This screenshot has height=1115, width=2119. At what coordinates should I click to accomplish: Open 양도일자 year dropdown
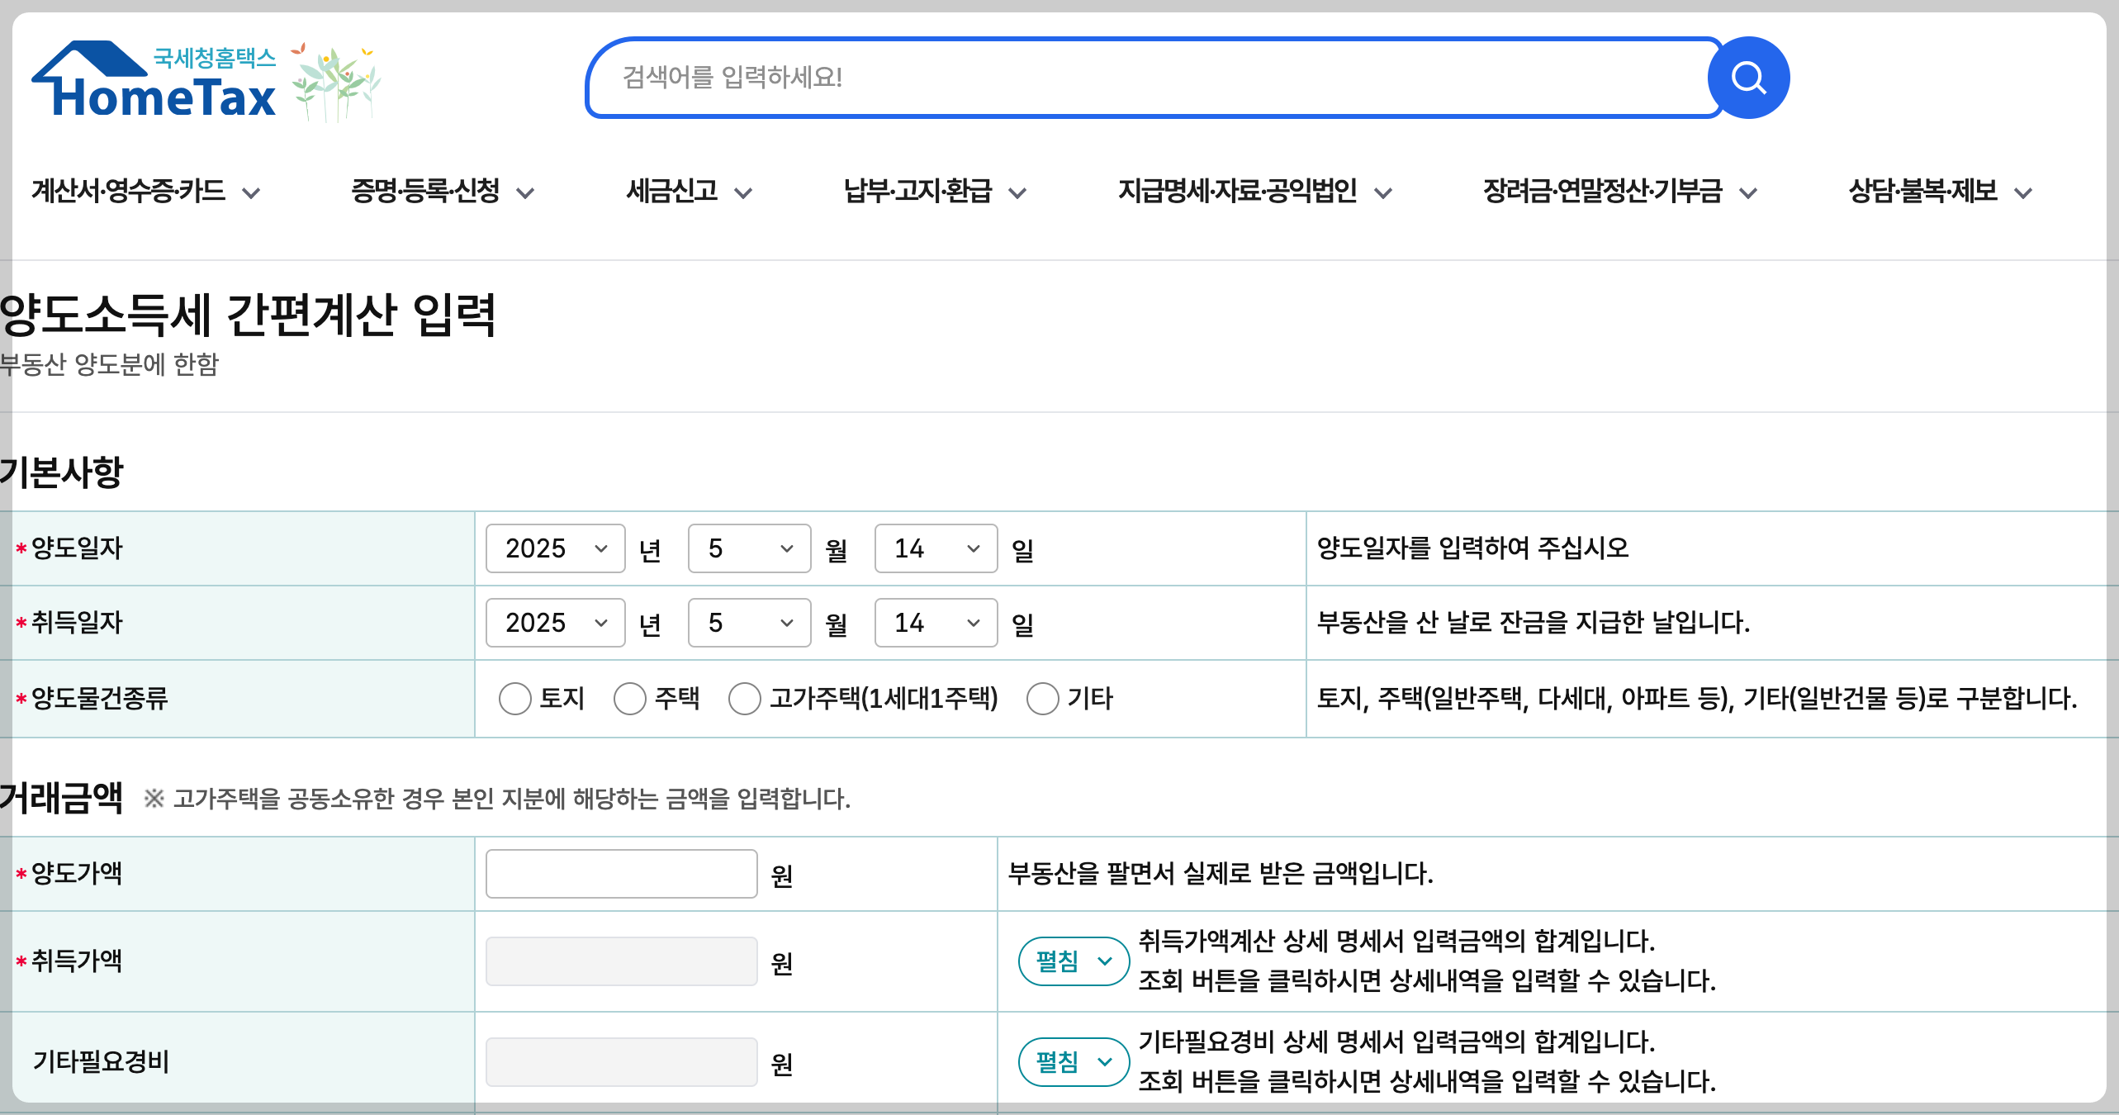click(555, 548)
